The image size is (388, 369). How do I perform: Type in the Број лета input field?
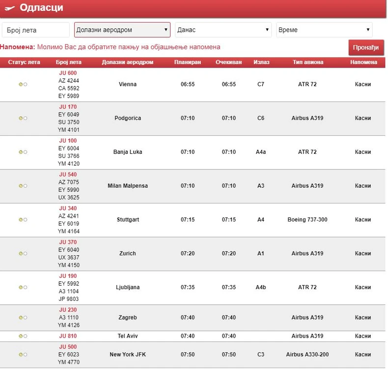pos(36,30)
